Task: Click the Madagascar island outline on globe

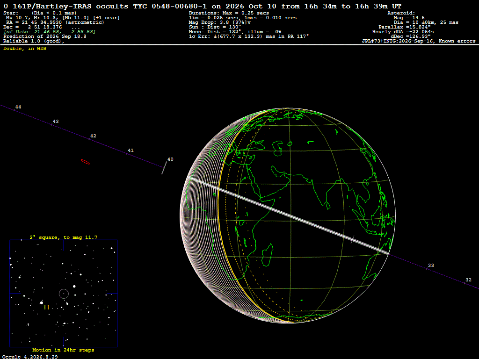Action: pos(268,255)
